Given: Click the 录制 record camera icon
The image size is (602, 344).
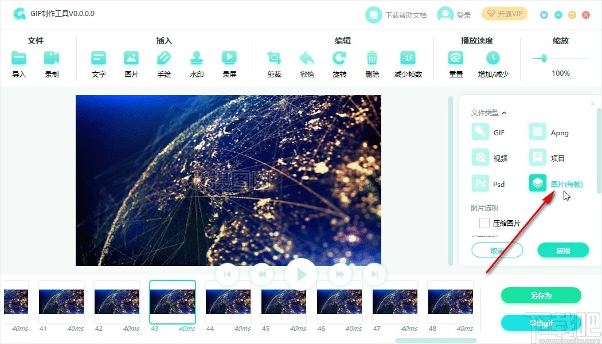Looking at the screenshot, I should pos(52,58).
